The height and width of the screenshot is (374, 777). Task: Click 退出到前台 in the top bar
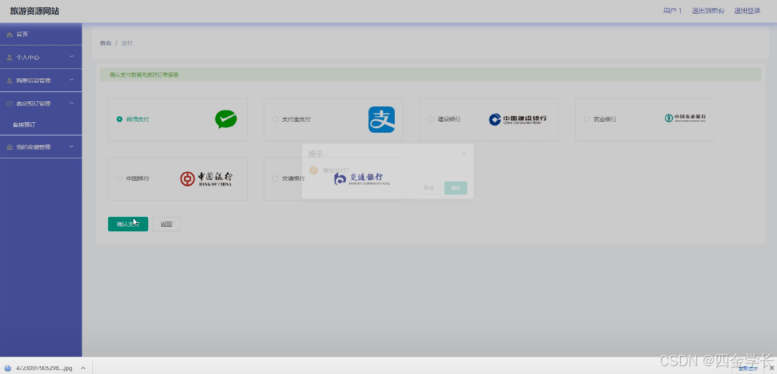click(x=708, y=11)
